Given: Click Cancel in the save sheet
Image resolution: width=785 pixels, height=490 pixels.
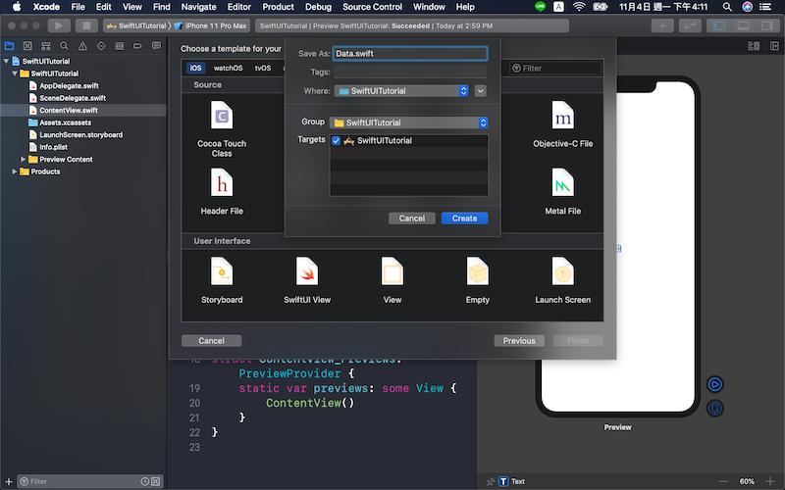Looking at the screenshot, I should click(411, 219).
